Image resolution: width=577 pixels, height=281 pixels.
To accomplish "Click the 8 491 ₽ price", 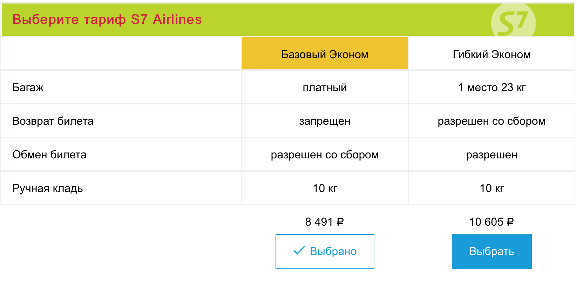I will click(325, 222).
